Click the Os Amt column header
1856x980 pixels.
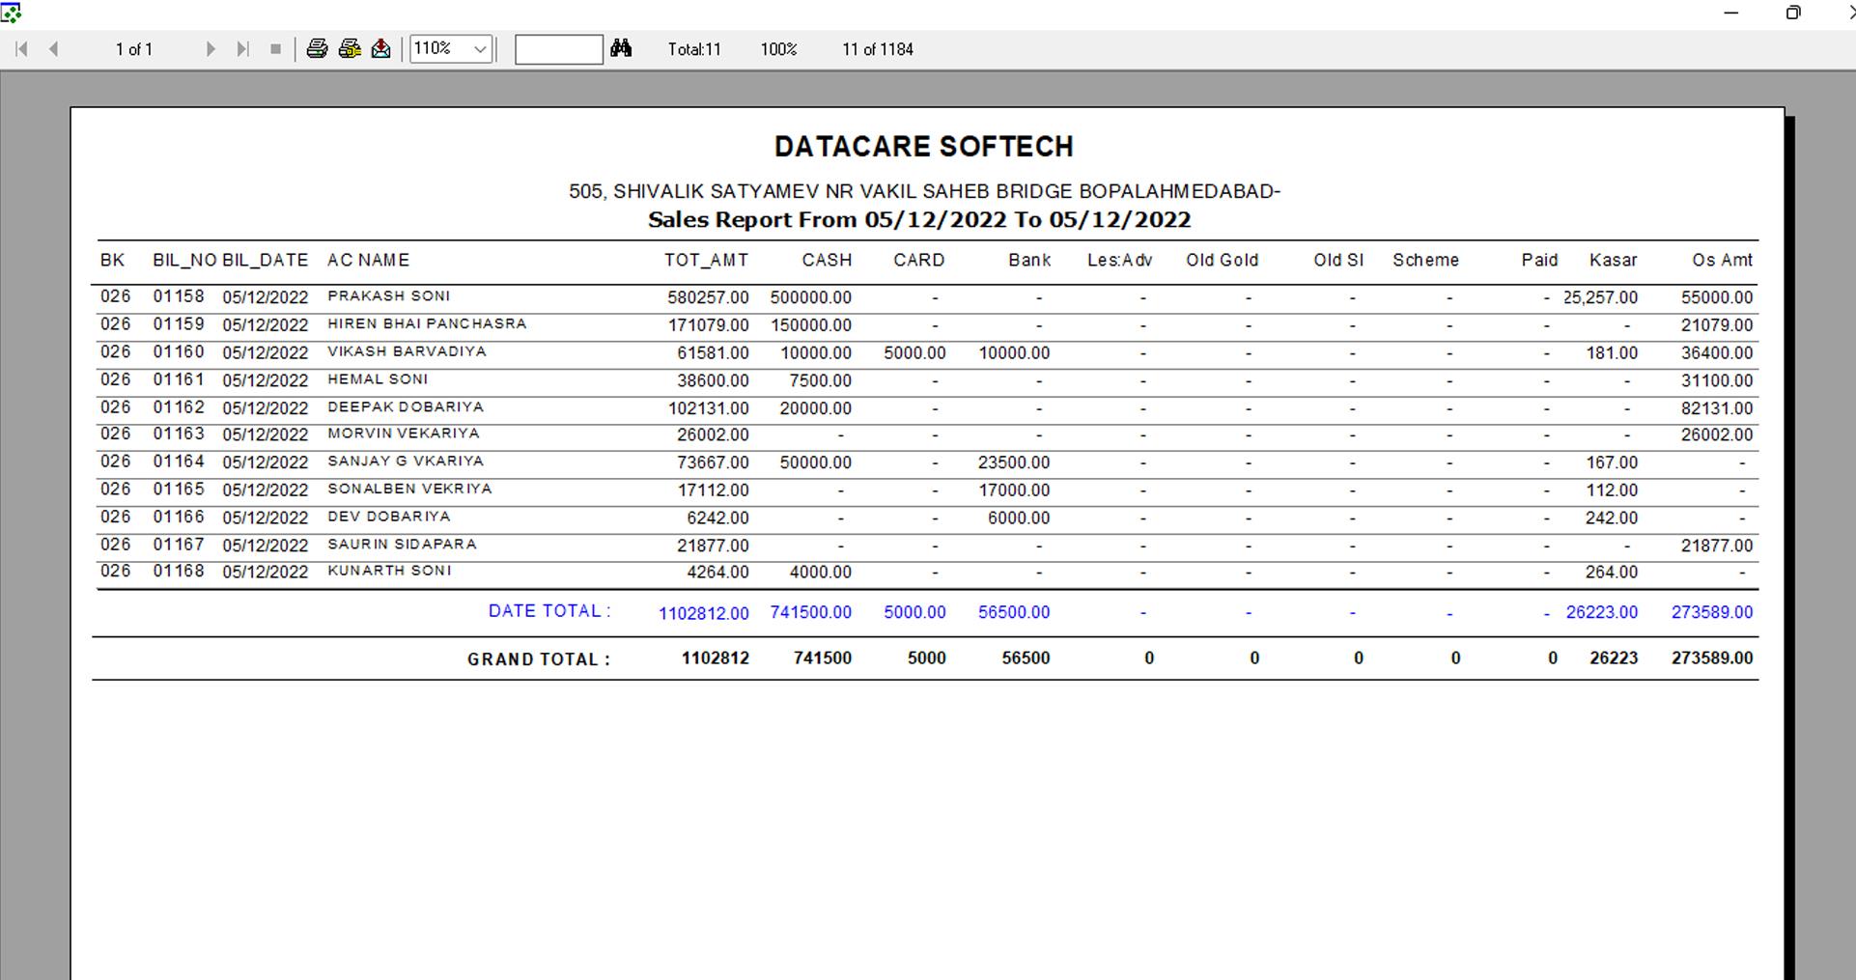[x=1722, y=261]
